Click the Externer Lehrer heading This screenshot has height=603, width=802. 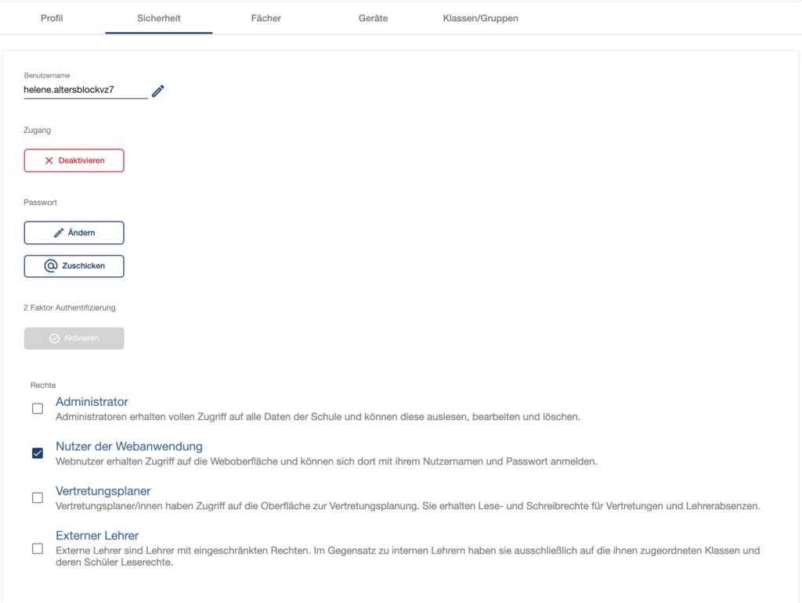(x=97, y=536)
